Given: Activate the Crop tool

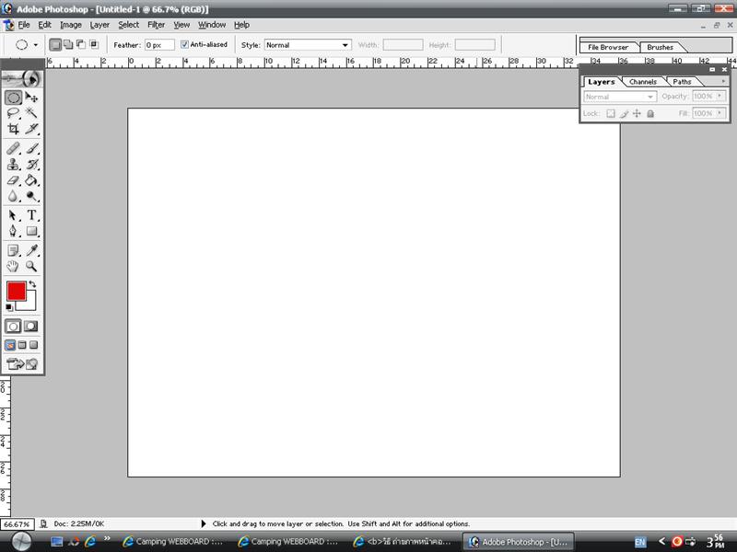Looking at the screenshot, I should [x=13, y=130].
